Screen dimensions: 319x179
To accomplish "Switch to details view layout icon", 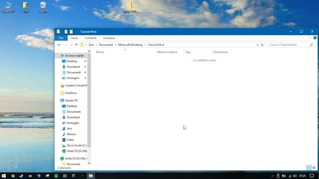I will point(309,168).
